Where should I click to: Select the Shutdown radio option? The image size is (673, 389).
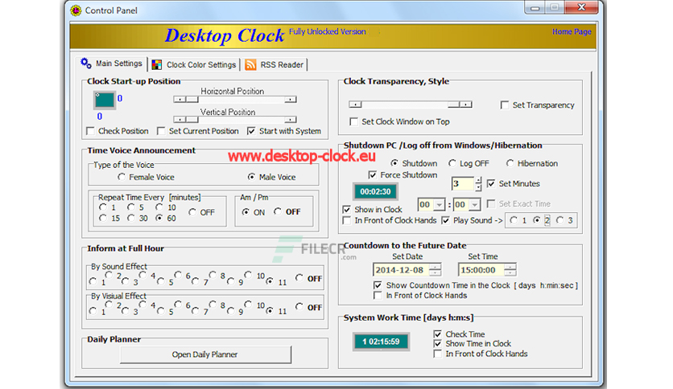(394, 163)
